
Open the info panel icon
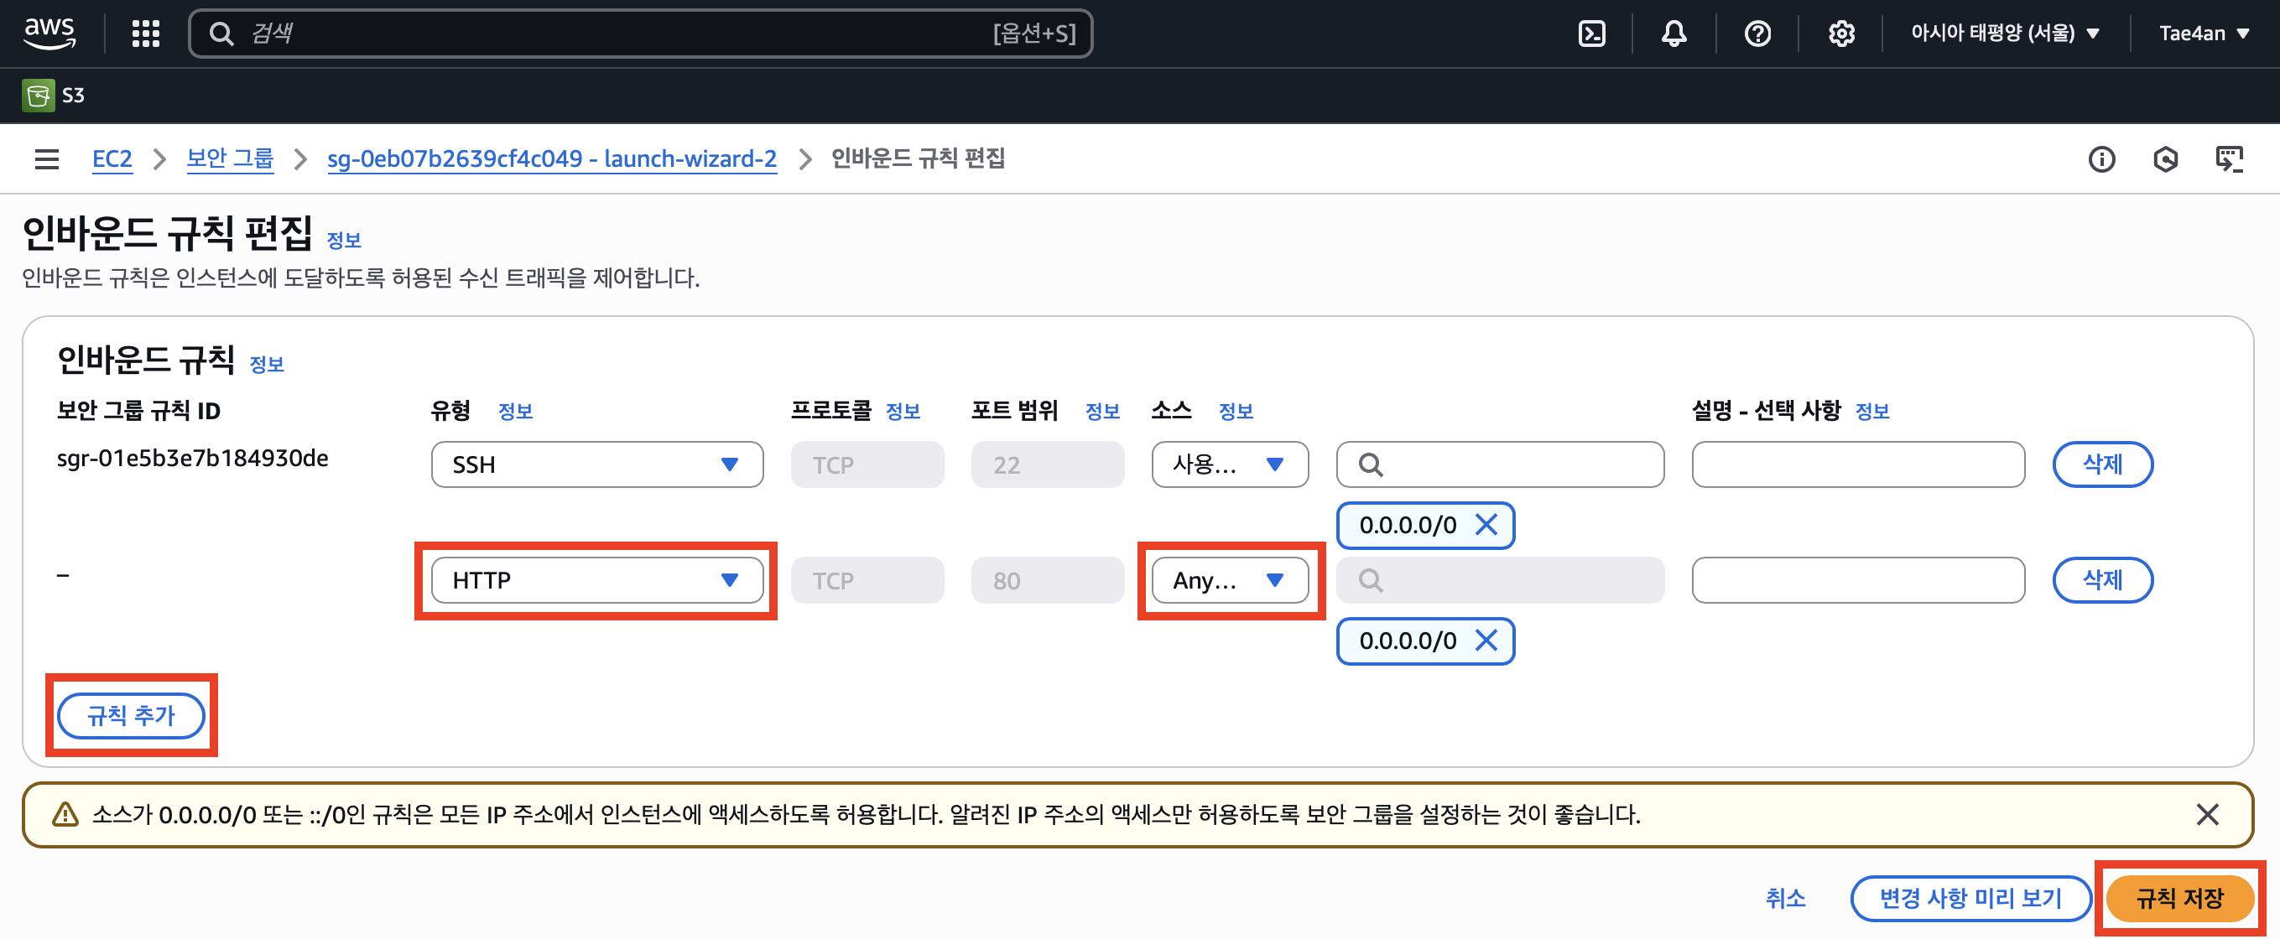coord(2101,158)
